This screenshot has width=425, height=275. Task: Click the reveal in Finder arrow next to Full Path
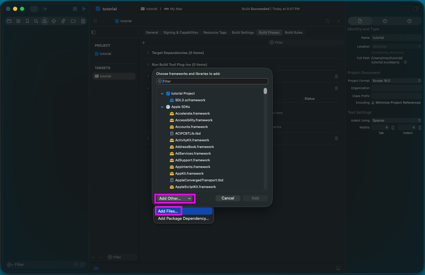coord(405,62)
